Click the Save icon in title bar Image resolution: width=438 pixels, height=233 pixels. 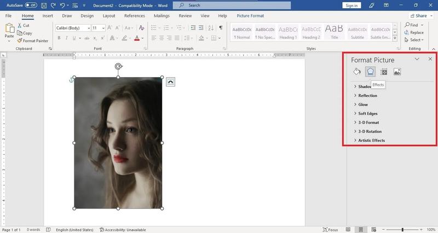click(44, 5)
